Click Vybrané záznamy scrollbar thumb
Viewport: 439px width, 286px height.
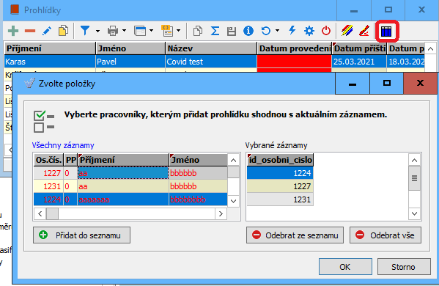414,178
